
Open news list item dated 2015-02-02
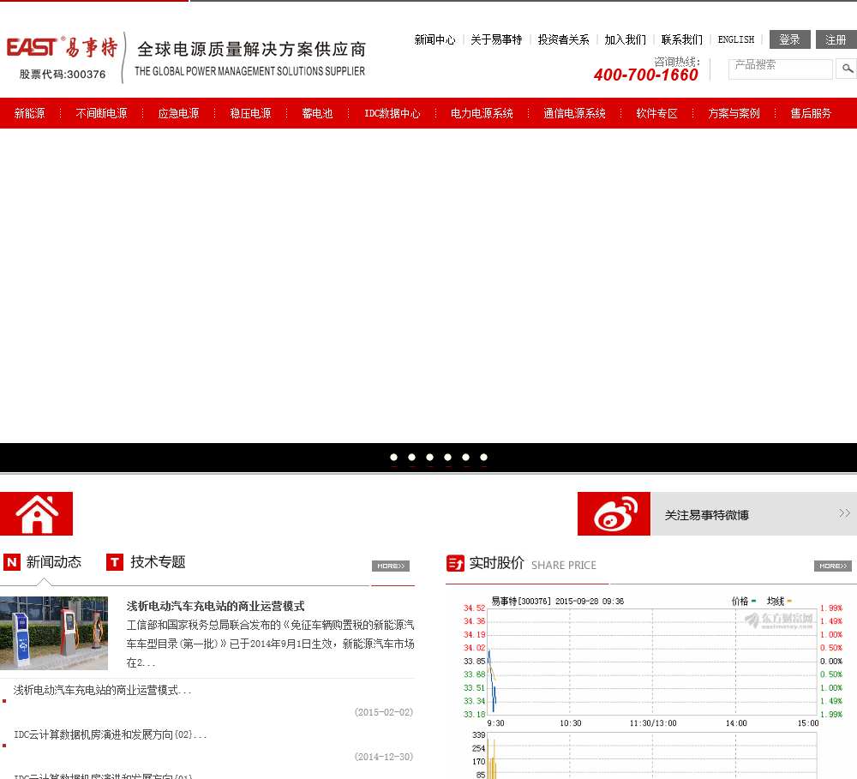tap(102, 691)
